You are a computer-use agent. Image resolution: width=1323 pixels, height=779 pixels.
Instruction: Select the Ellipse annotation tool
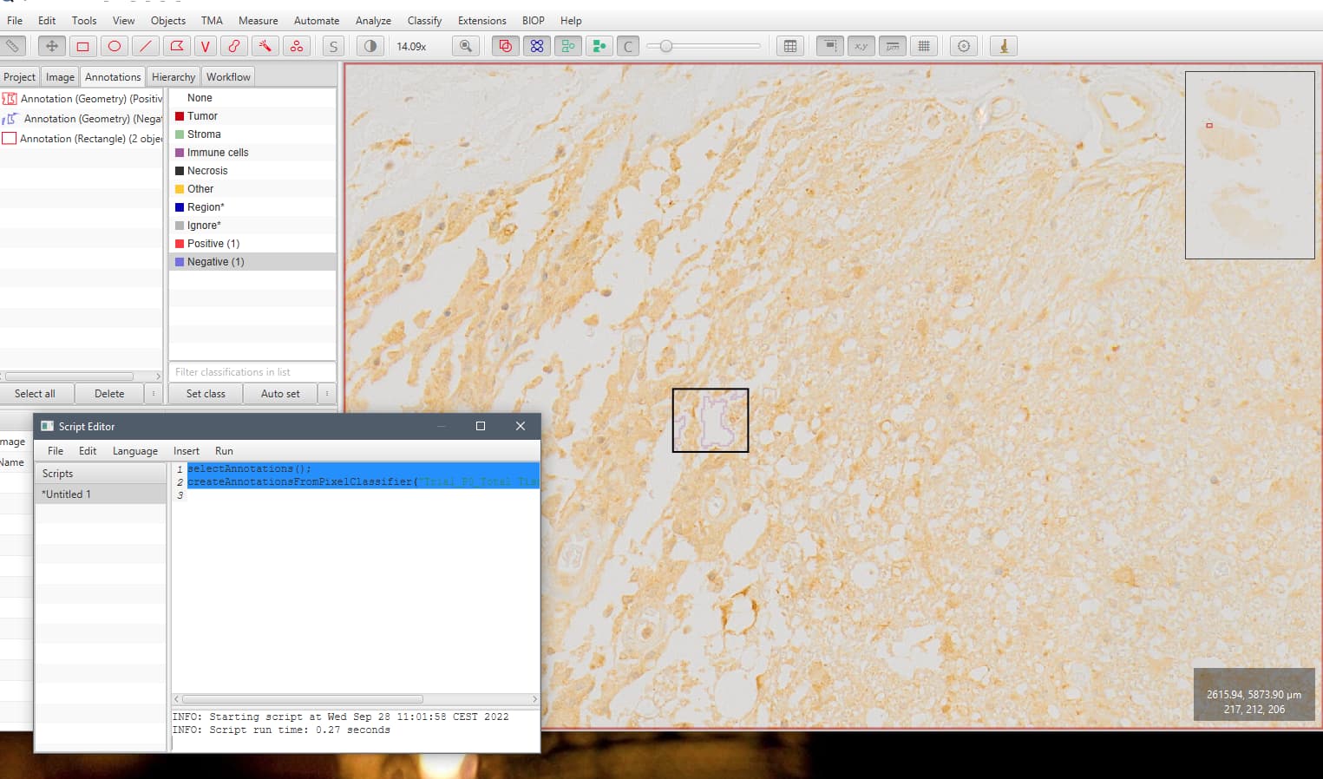(114, 47)
